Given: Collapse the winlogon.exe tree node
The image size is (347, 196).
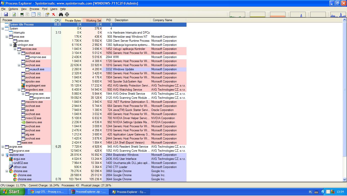Looking at the screenshot, I should (11, 45).
